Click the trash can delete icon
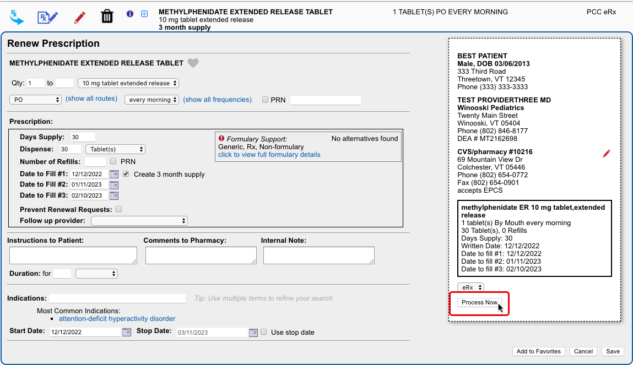 (x=107, y=17)
